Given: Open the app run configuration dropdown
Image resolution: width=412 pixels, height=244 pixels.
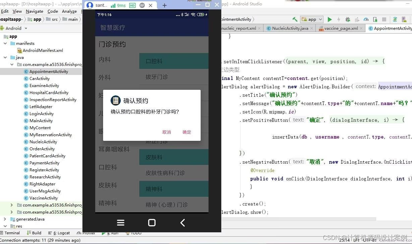Looking at the screenshot, I should pos(311,19).
